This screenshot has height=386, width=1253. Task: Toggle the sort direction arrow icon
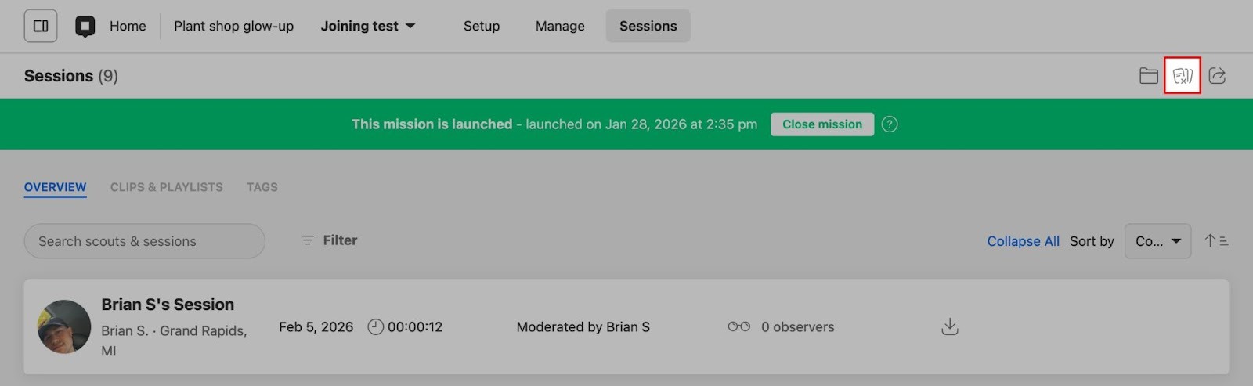click(x=1216, y=241)
